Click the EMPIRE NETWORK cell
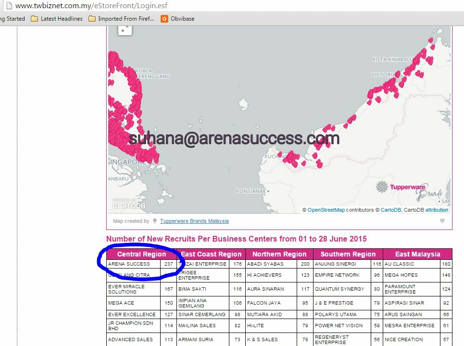The height and width of the screenshot is (346, 464). 342,275
